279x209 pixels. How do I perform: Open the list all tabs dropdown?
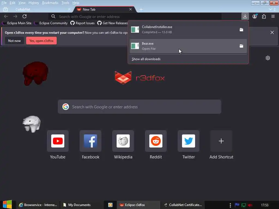pyautogui.click(x=271, y=9)
